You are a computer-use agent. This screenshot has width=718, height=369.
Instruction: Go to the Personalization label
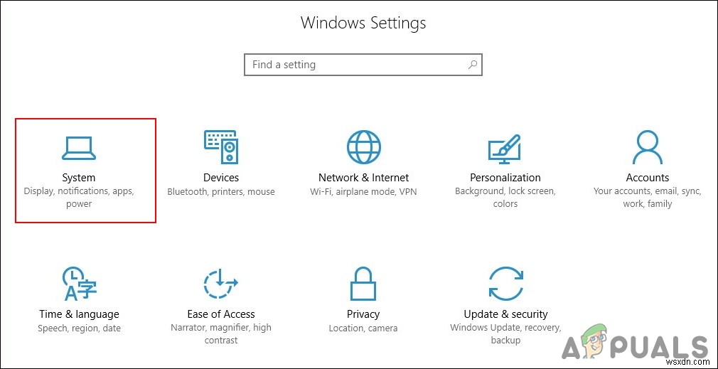(x=505, y=178)
